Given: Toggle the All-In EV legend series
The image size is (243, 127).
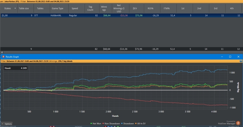Looking at the screenshot, I should pyautogui.click(x=140, y=124).
